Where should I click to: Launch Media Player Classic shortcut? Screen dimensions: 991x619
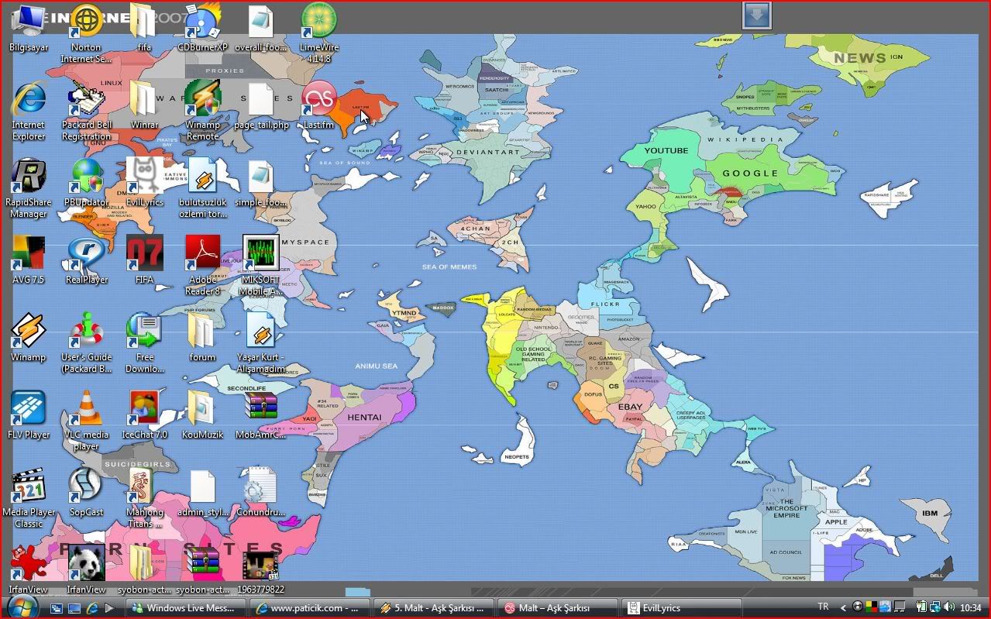[29, 498]
